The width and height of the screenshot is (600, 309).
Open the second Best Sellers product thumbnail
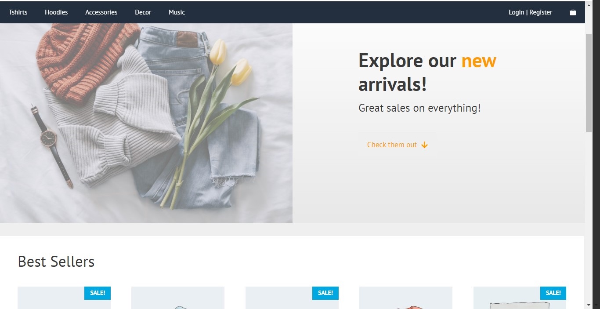178,298
